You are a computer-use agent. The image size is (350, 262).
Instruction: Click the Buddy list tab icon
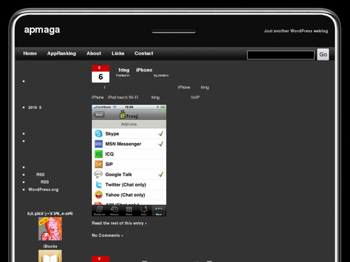(x=99, y=211)
